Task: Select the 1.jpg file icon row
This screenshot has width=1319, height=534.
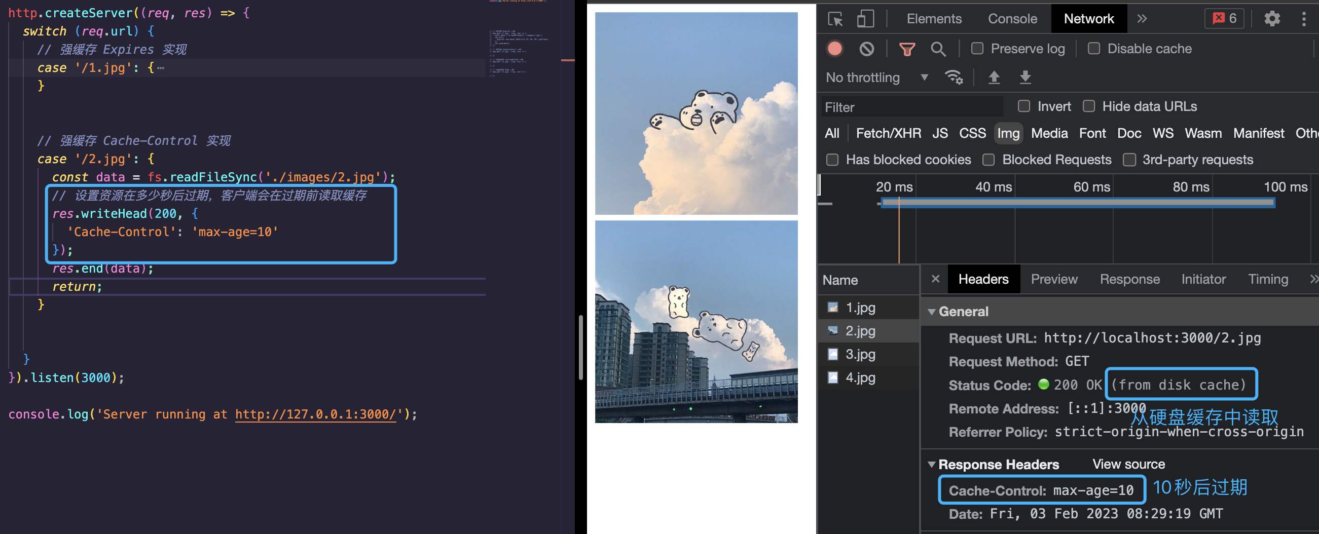Action: tap(868, 307)
